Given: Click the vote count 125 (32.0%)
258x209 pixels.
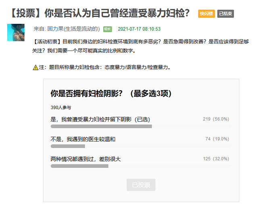Looking at the screenshot, I should tap(216, 159).
